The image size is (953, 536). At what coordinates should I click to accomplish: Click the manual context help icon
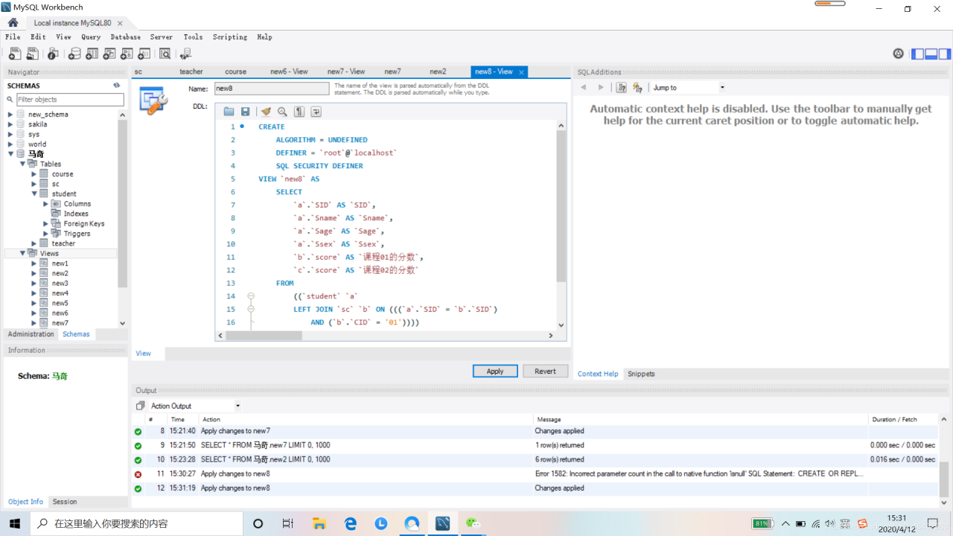[622, 88]
